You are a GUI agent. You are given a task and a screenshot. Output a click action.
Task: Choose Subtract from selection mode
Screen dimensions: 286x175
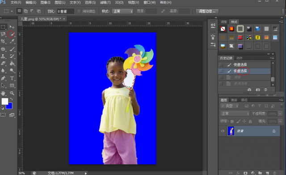click(x=32, y=11)
